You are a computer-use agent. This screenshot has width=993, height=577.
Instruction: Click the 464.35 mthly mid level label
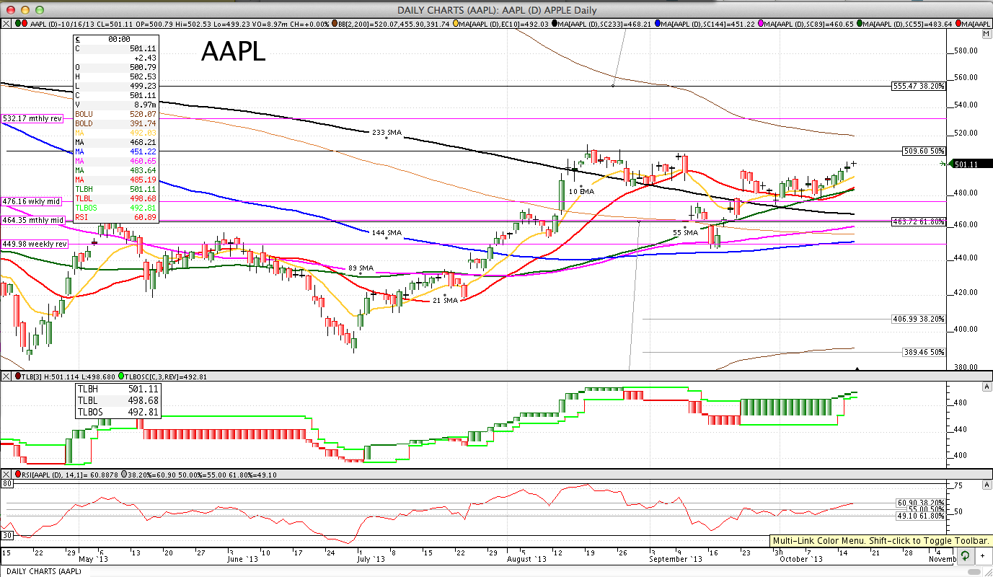click(x=33, y=220)
